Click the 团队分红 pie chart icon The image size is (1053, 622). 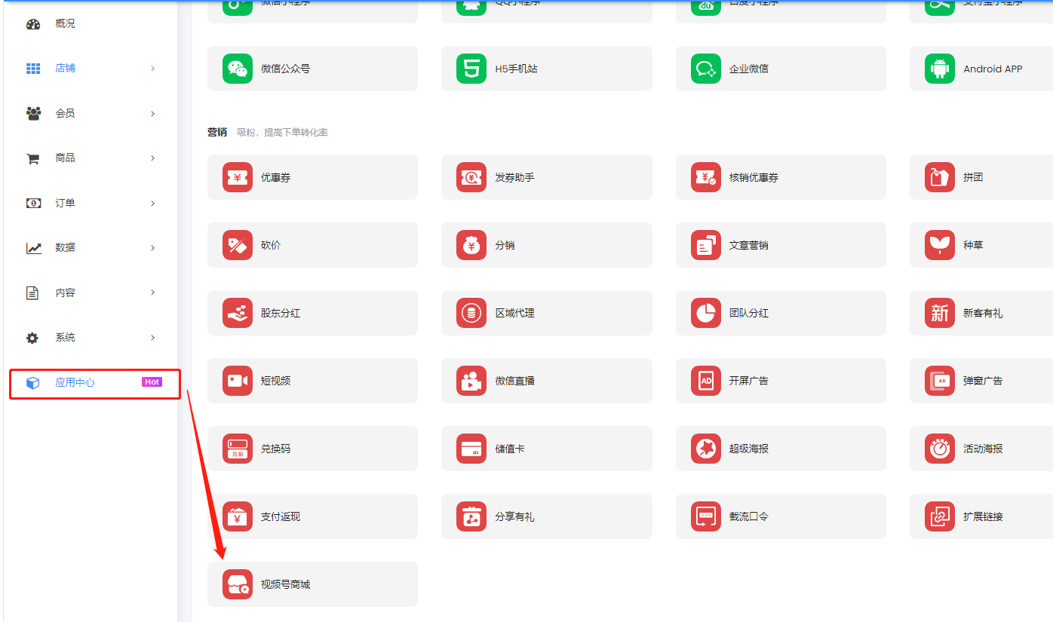pos(706,313)
